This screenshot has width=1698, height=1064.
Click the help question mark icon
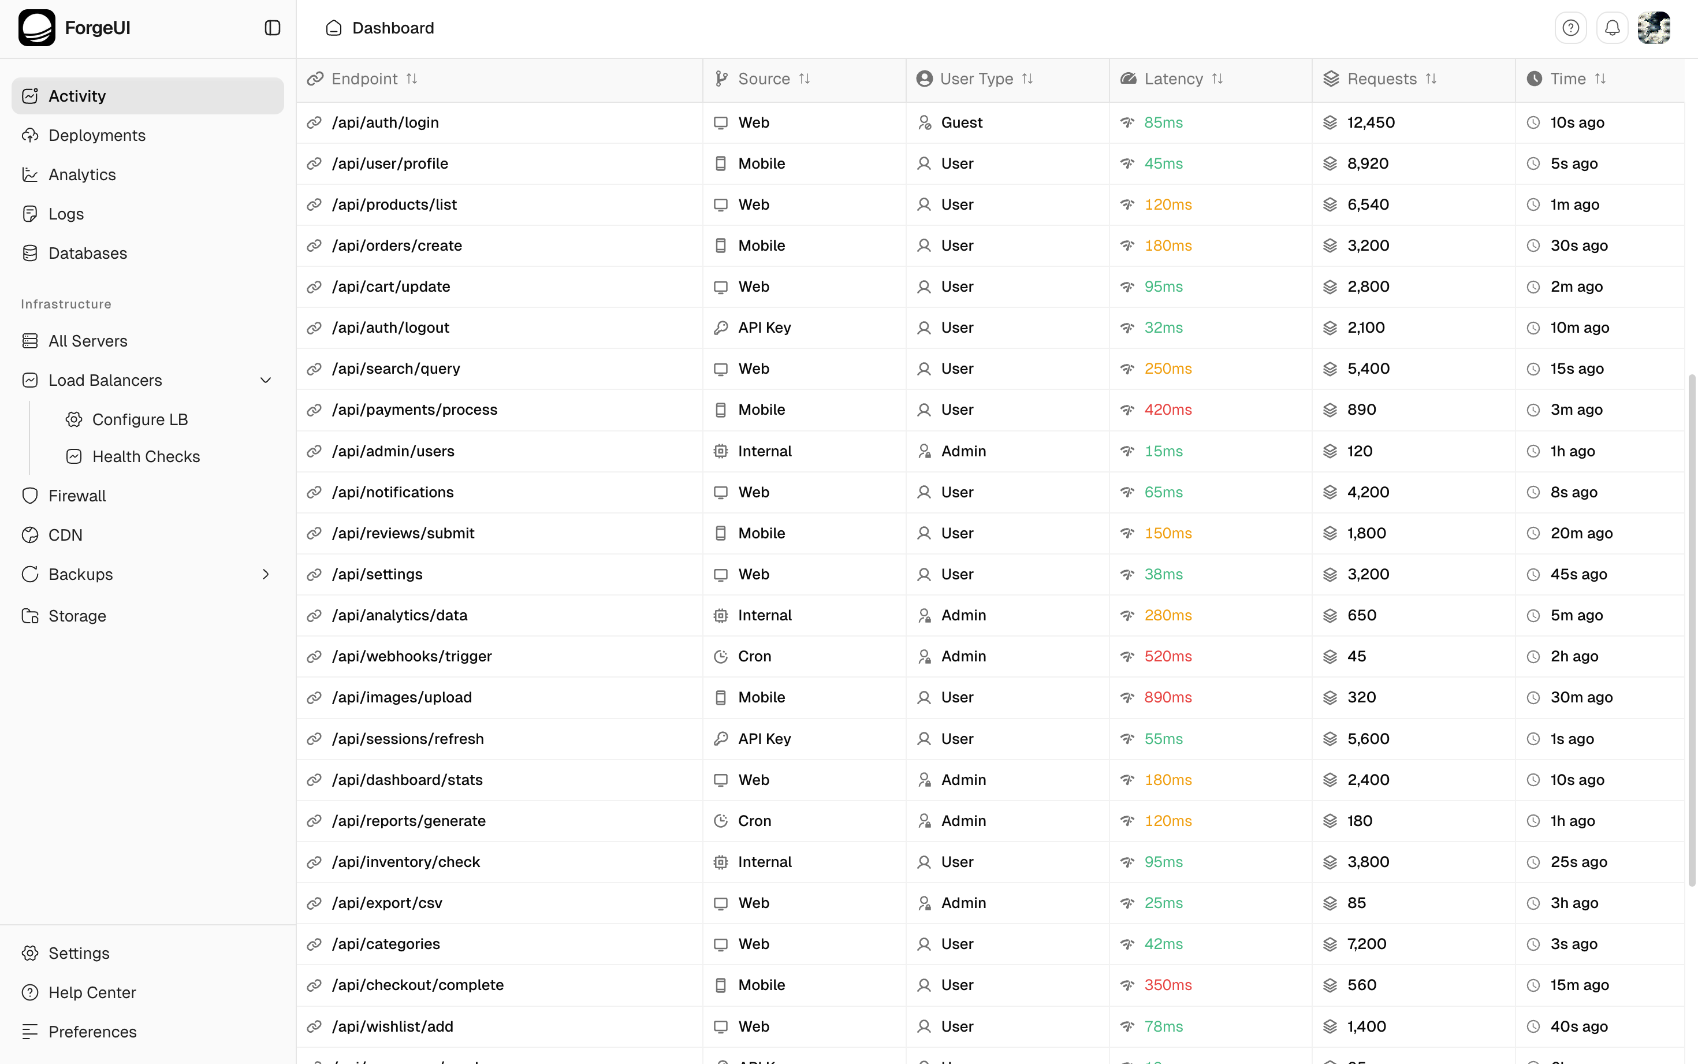click(x=1571, y=28)
